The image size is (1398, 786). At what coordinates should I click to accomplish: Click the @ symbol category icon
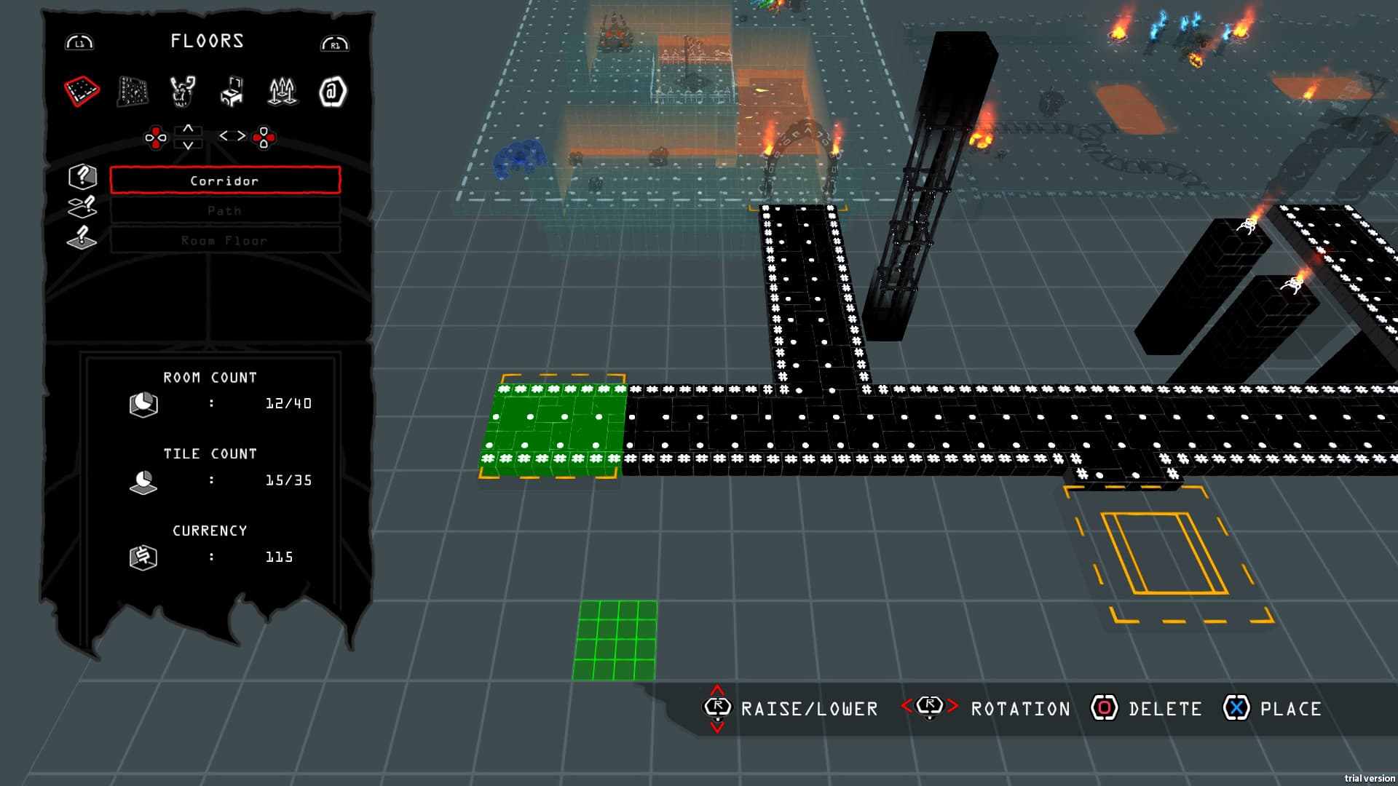point(332,90)
